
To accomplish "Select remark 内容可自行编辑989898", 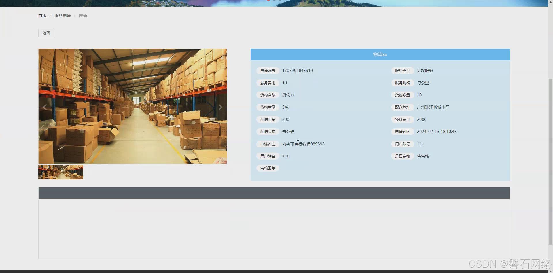I will (303, 144).
